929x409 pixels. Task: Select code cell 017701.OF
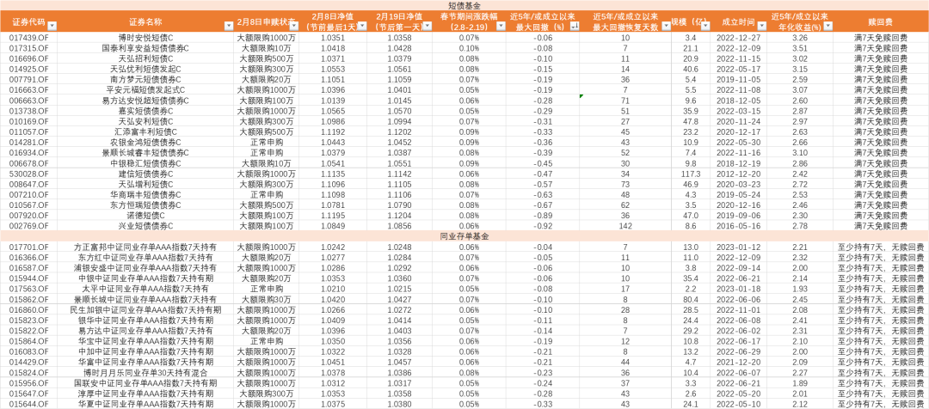pyautogui.click(x=28, y=247)
